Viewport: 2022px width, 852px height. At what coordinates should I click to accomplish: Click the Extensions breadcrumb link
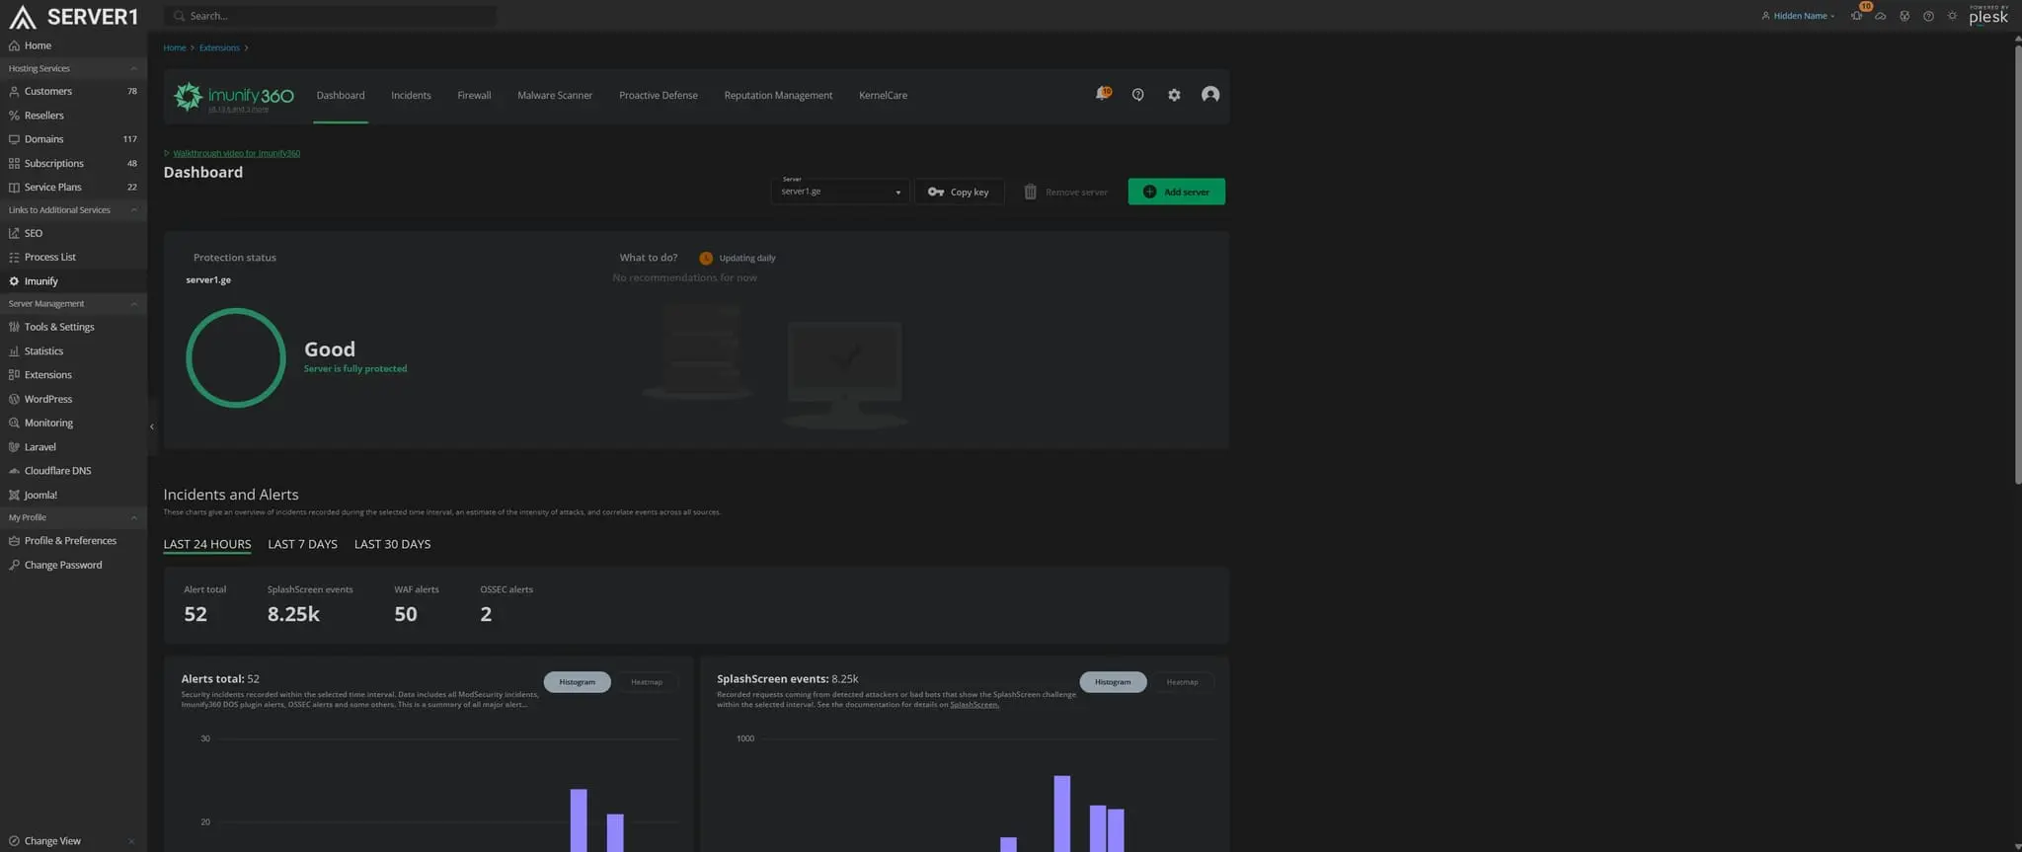[x=219, y=47]
